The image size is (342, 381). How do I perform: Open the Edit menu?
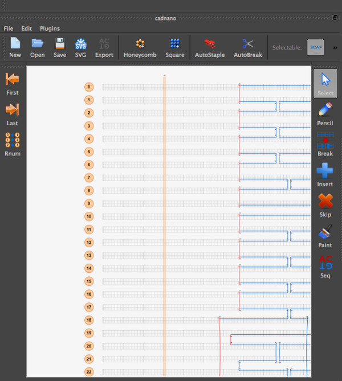[x=27, y=28]
